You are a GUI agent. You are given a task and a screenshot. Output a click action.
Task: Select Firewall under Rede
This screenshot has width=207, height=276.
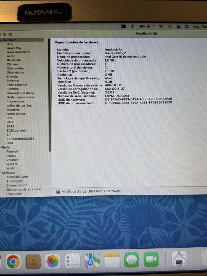(x=12, y=152)
